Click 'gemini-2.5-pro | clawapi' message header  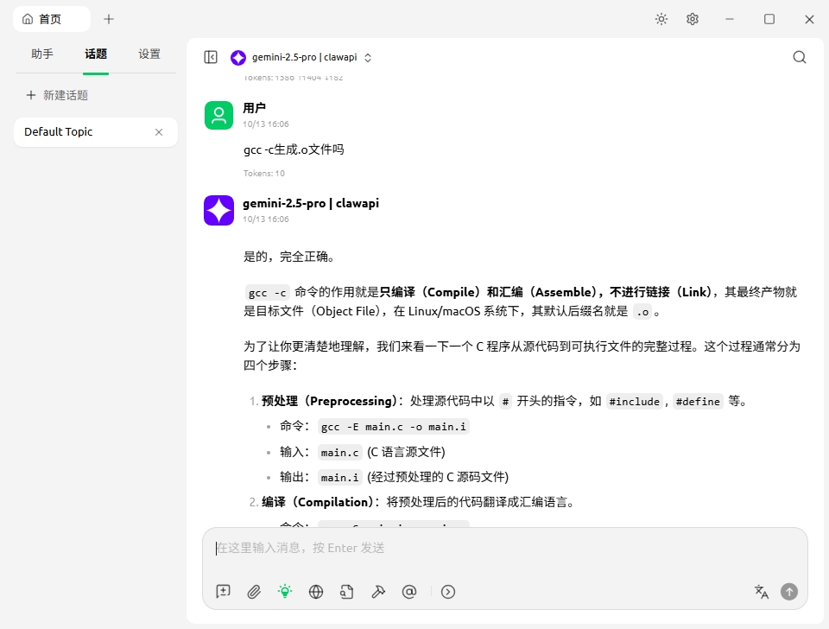311,203
